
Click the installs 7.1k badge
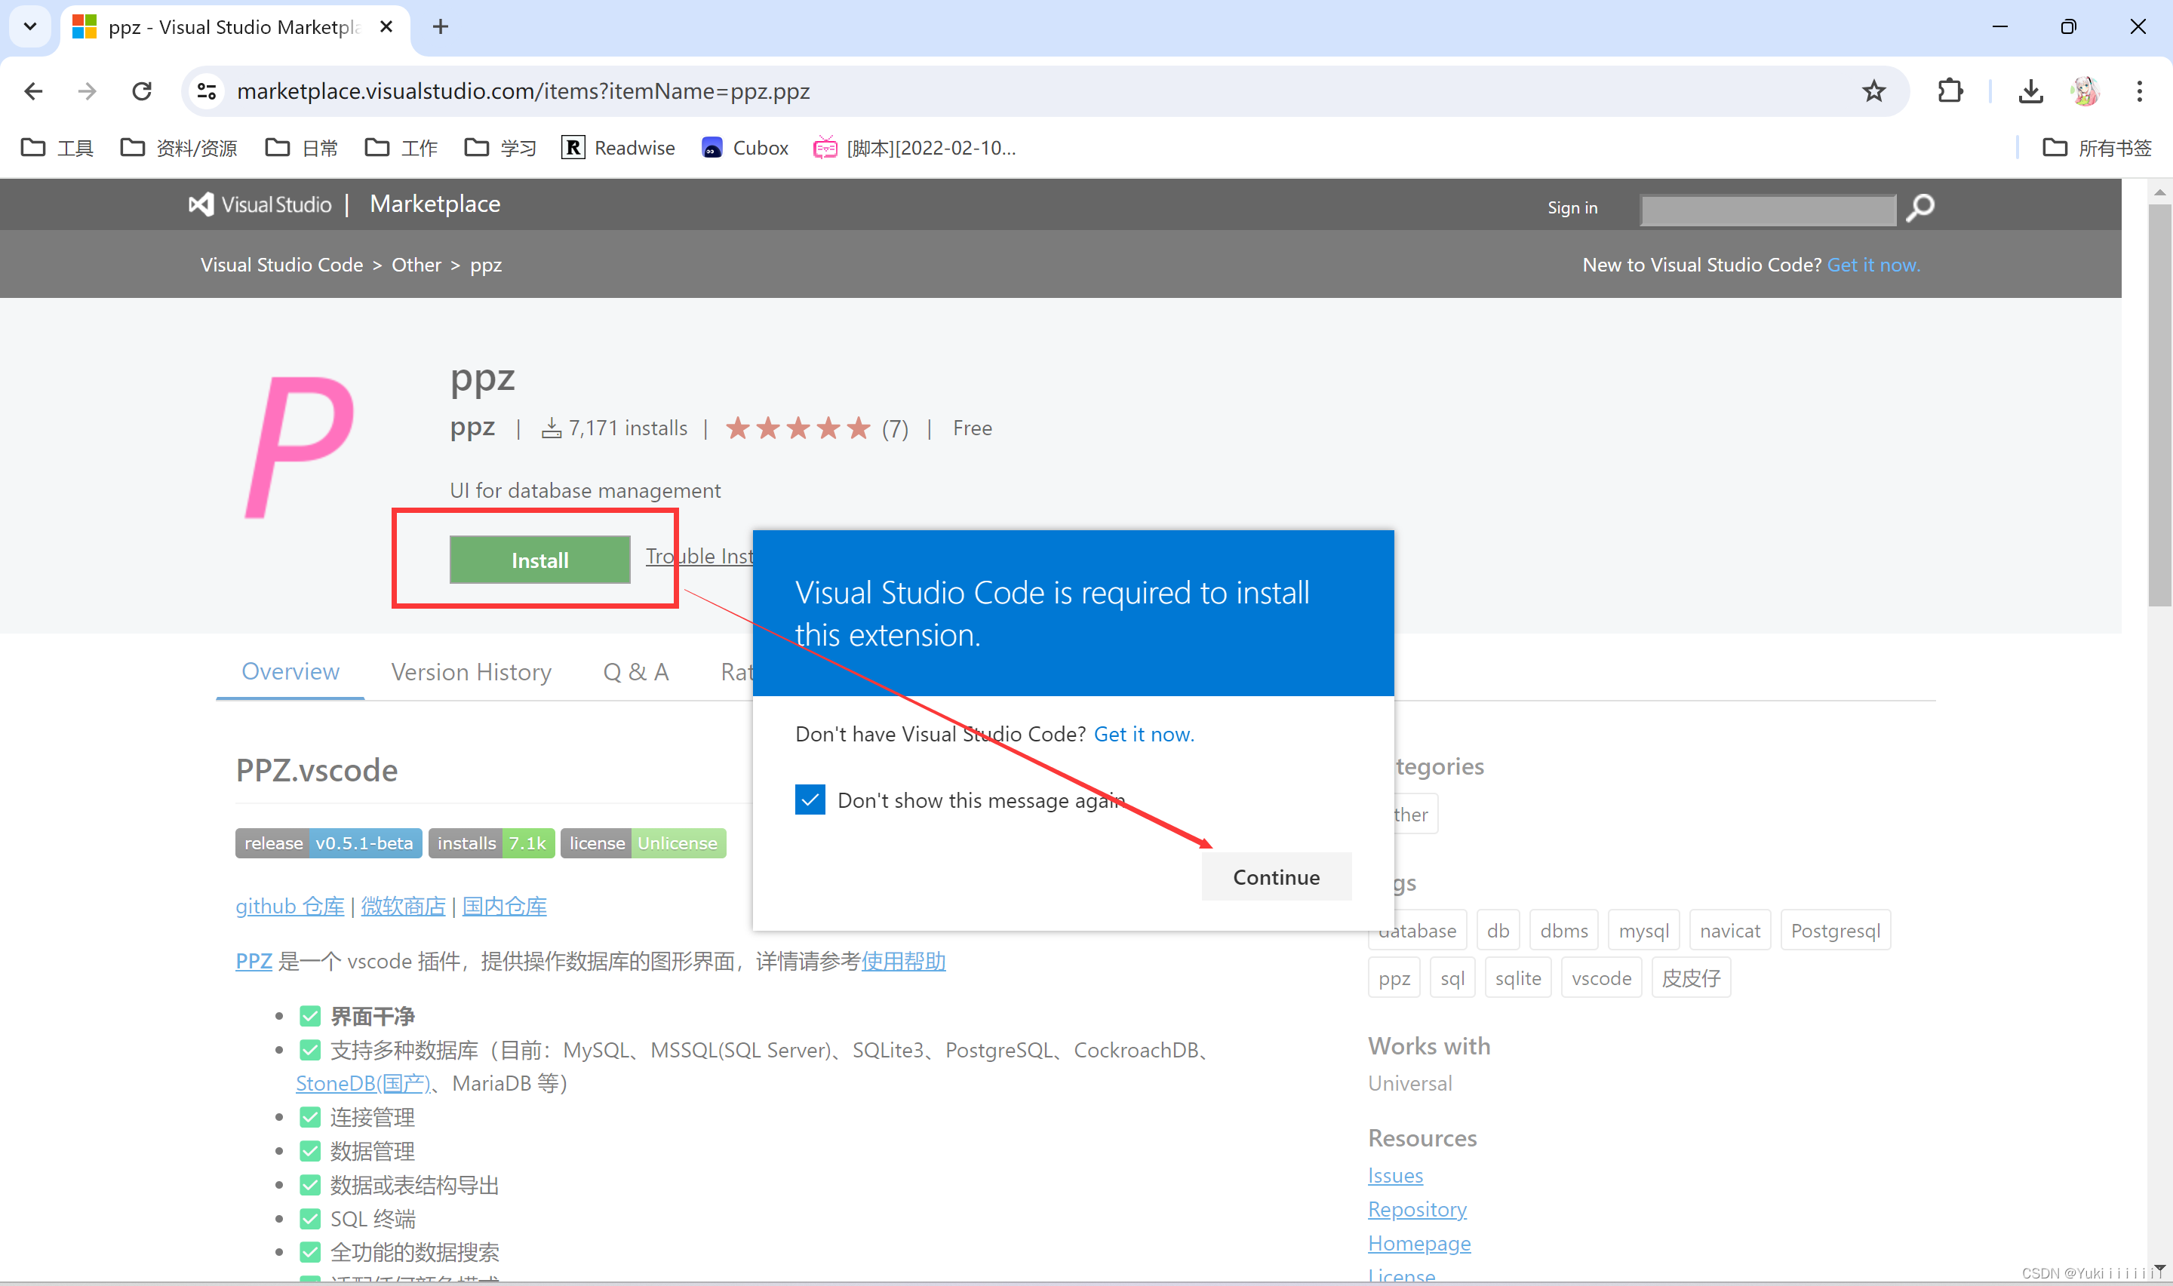[491, 843]
